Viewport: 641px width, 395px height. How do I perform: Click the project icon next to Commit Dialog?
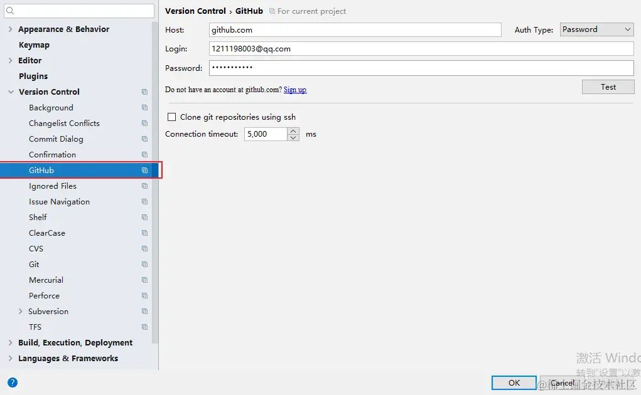pyautogui.click(x=144, y=139)
